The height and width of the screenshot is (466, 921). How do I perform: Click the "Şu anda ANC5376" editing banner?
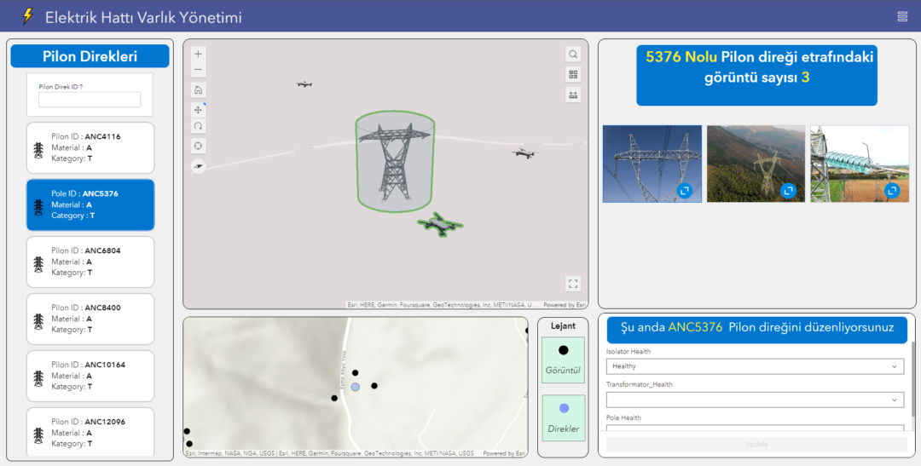(x=756, y=330)
